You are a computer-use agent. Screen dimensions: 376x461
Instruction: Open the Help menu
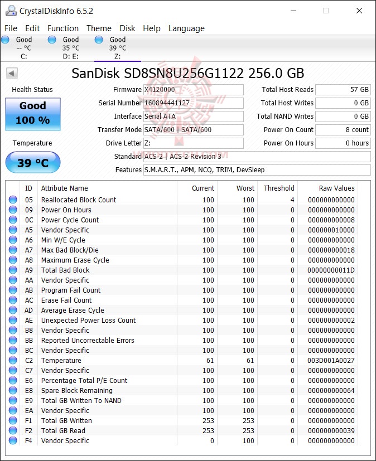152,28
